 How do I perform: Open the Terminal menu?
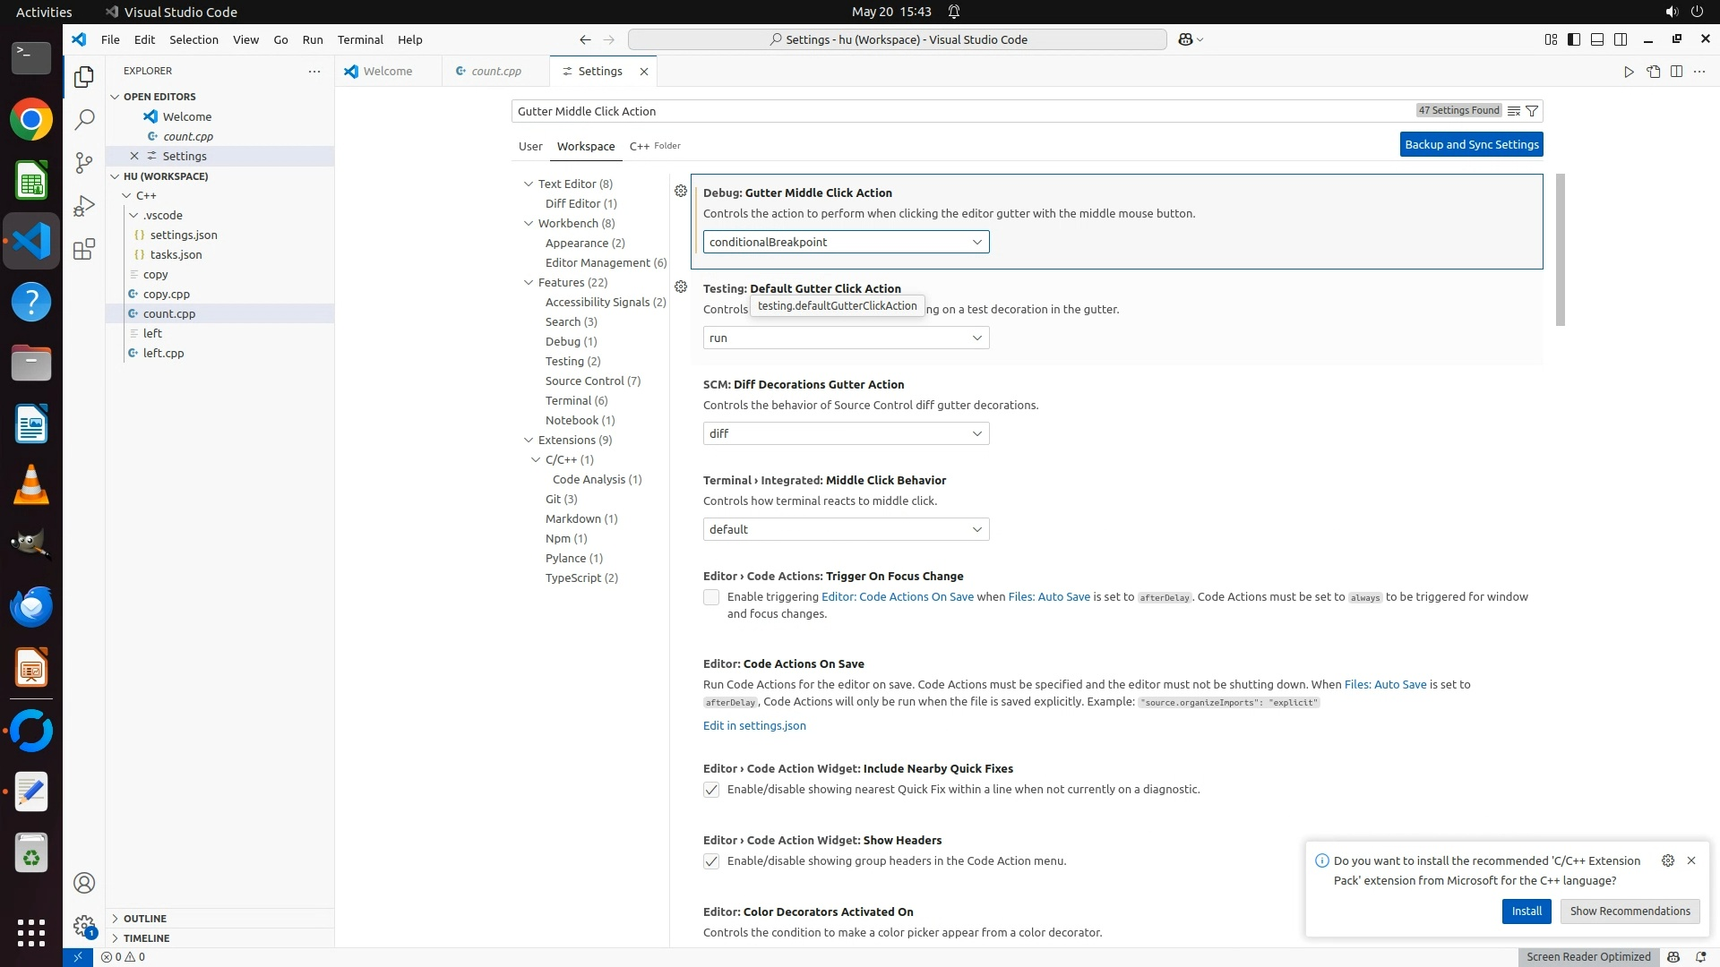click(360, 39)
